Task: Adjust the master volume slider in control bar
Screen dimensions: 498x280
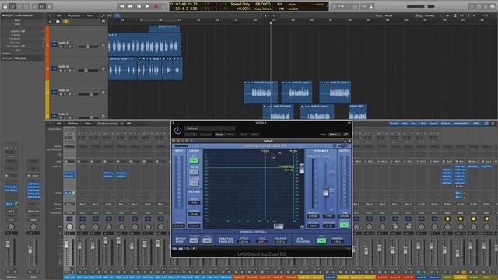Action: coord(421,6)
